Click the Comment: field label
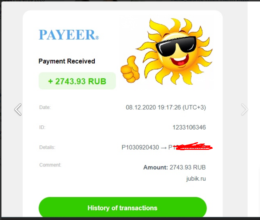The image size is (260, 220). click(x=50, y=165)
